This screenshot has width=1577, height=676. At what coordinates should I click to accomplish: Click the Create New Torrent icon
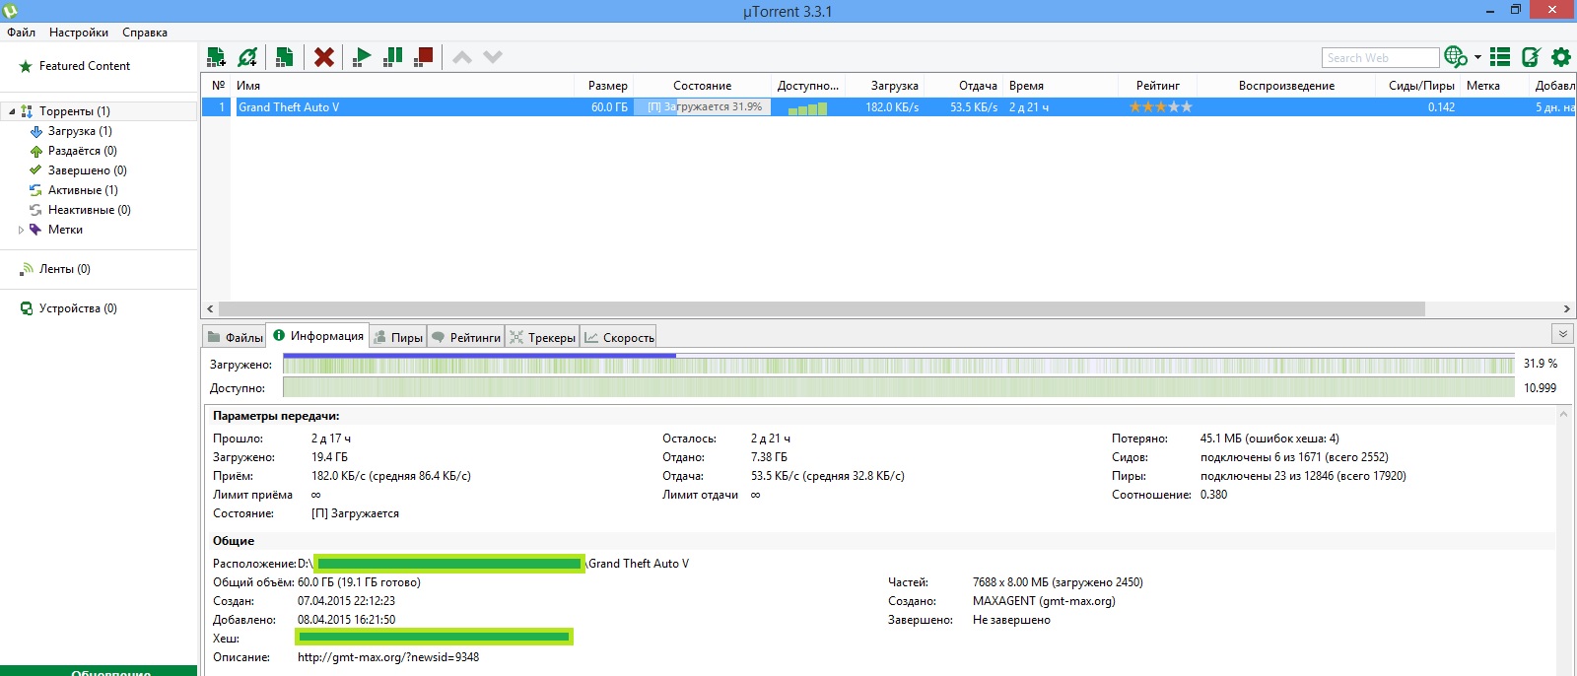[x=284, y=57]
